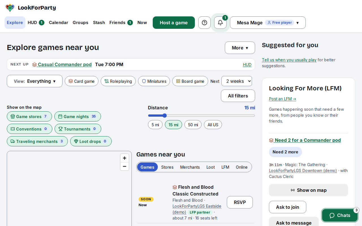Viewport: 362px width, 226px height.
Task: Open the notifications bell icon
Action: coord(220,23)
